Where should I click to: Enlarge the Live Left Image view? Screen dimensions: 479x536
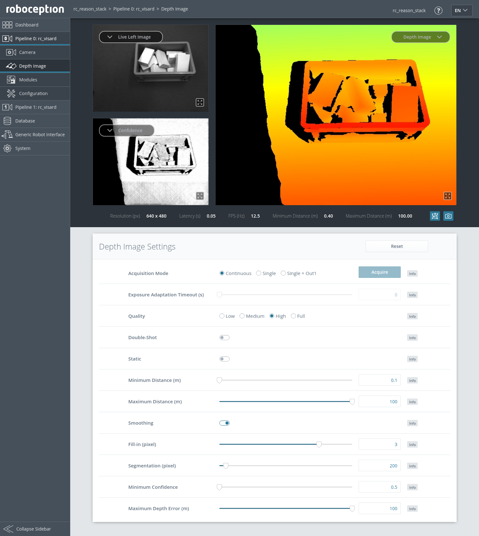click(x=200, y=102)
